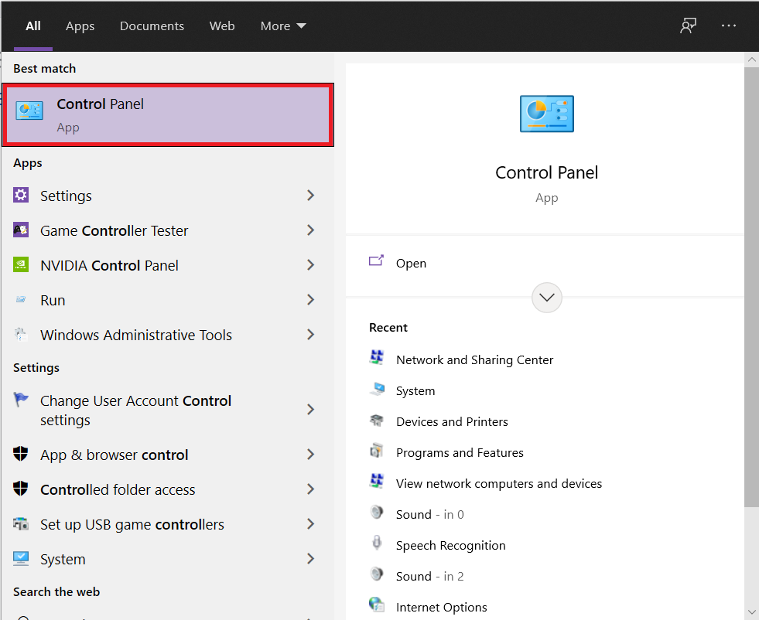Click the Programs and Features icon
The image size is (759, 620).
(x=377, y=450)
